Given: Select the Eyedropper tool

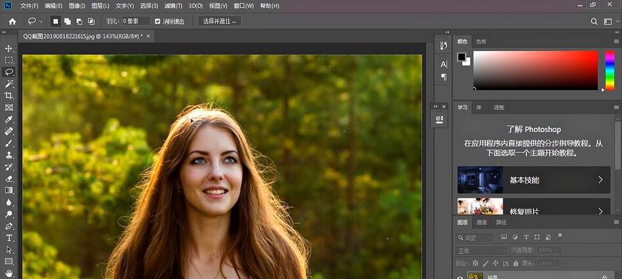Looking at the screenshot, I should (x=9, y=119).
